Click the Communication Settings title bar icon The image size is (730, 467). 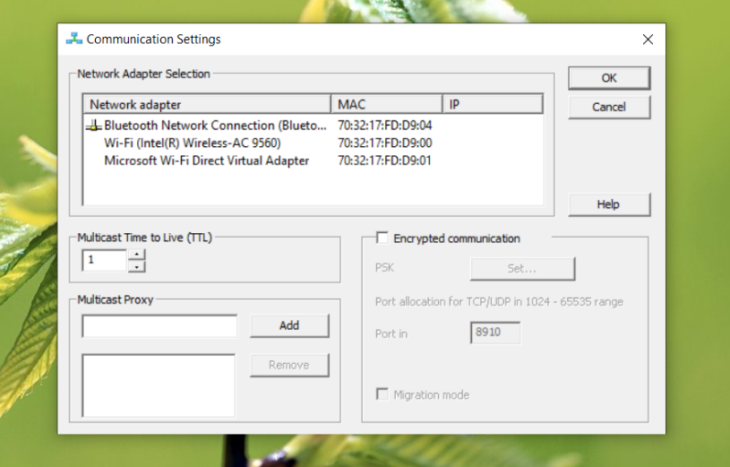(x=74, y=39)
